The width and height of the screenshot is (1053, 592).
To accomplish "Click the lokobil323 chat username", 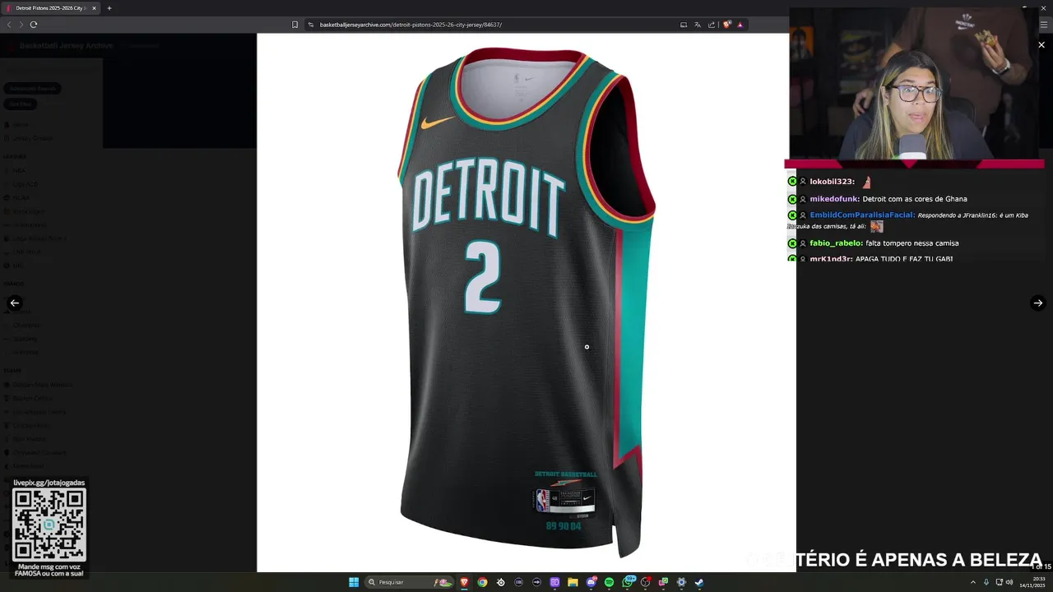I will pos(832,182).
